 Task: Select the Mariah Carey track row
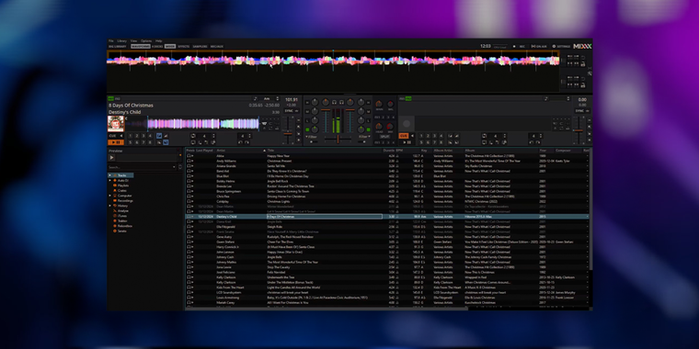click(387, 303)
